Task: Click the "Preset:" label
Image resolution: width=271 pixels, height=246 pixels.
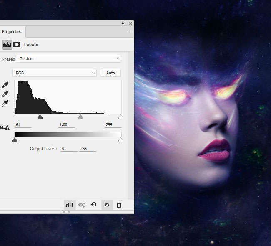Action: [8, 59]
